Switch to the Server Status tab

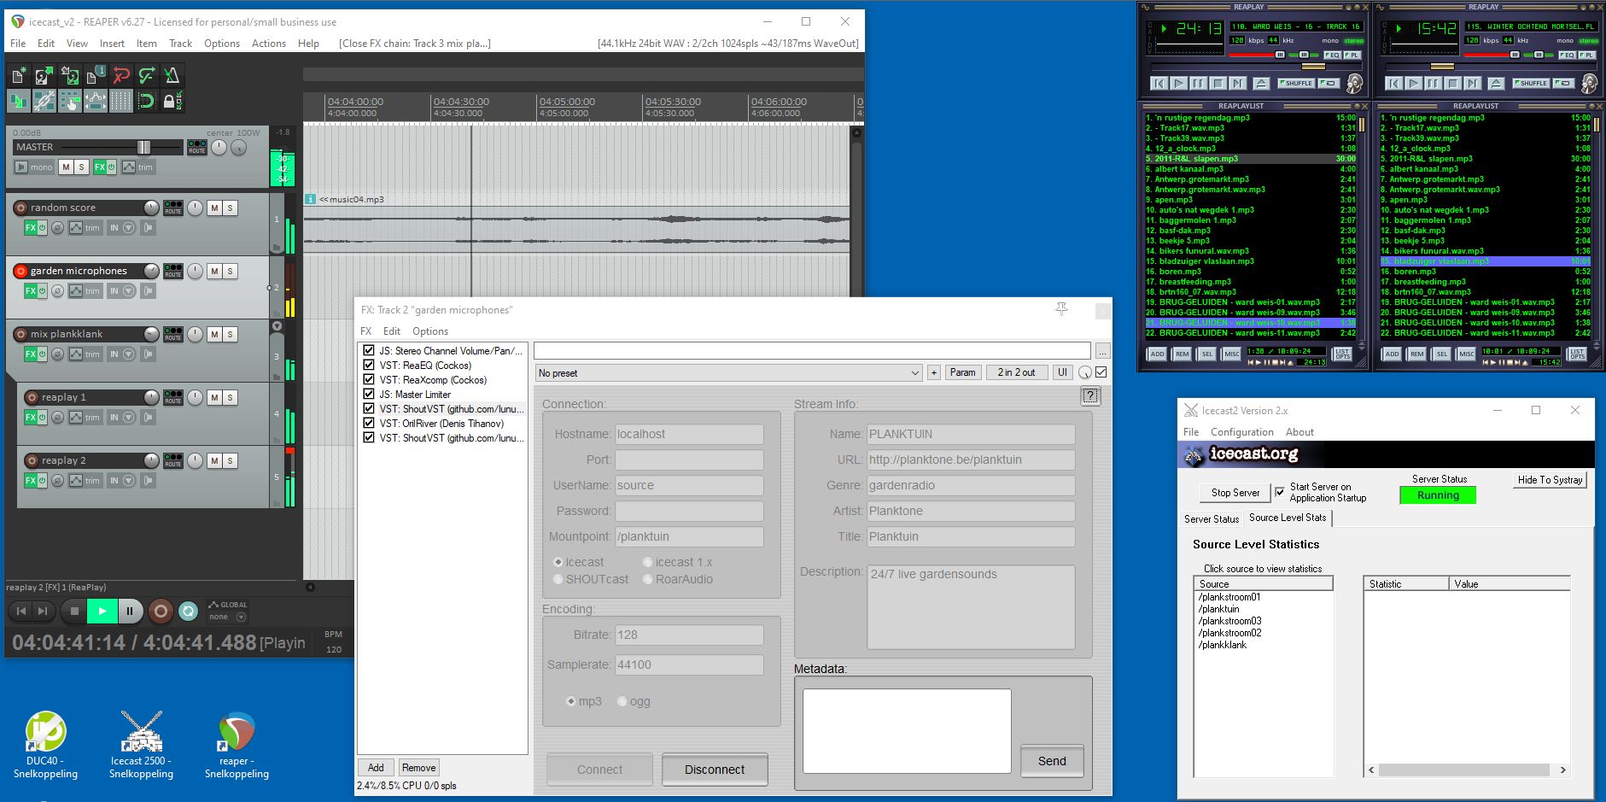pos(1211,518)
